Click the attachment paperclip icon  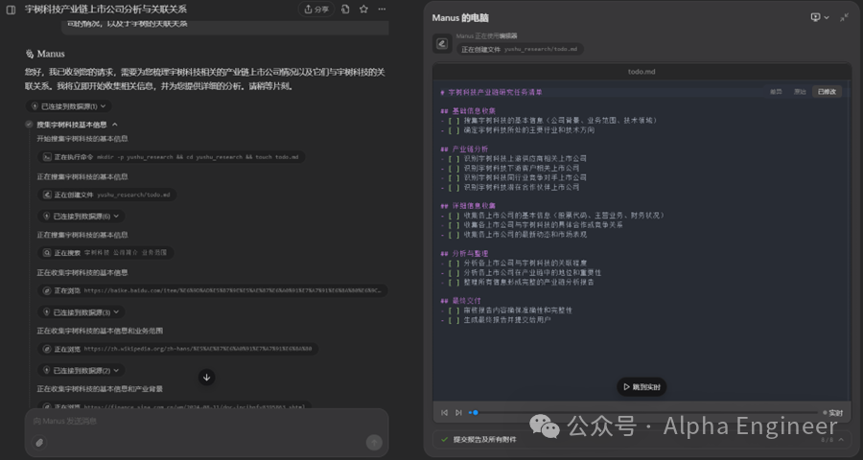tap(39, 443)
